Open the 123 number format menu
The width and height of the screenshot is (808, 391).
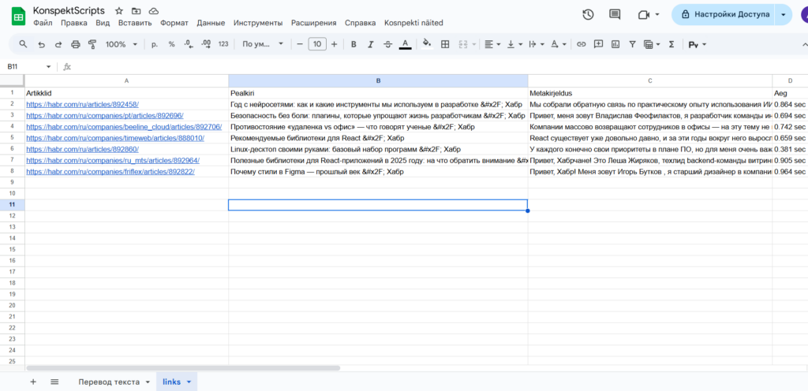coord(223,44)
